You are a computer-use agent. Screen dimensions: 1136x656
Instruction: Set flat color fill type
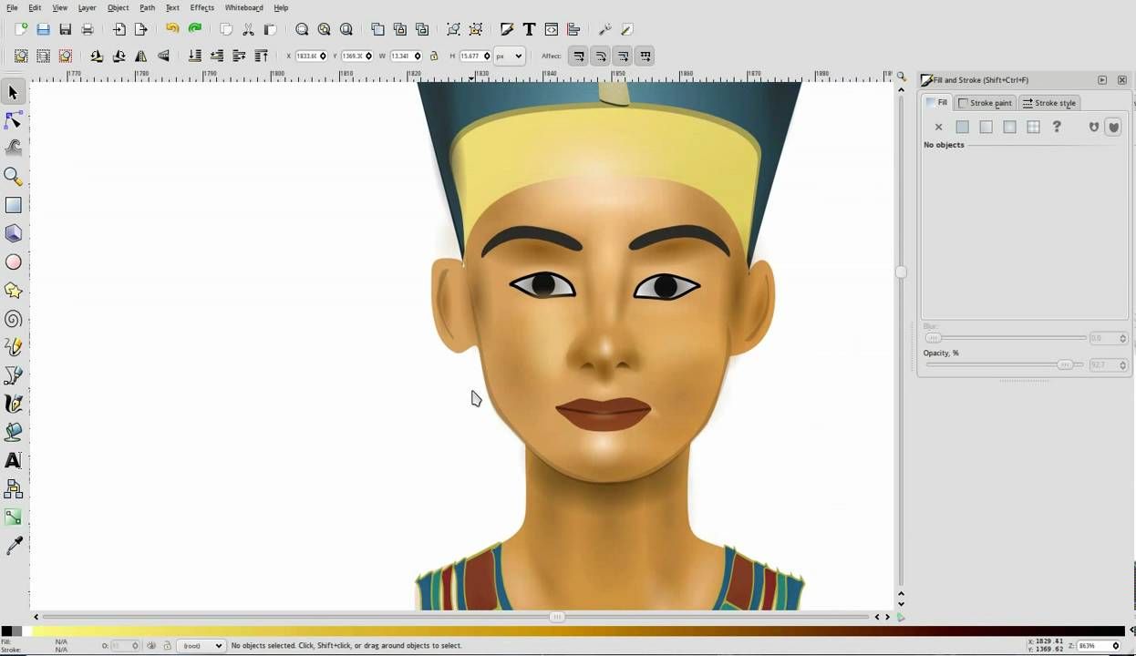962,127
